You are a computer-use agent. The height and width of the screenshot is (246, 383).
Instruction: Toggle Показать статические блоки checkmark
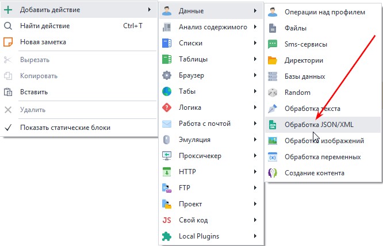(8, 128)
